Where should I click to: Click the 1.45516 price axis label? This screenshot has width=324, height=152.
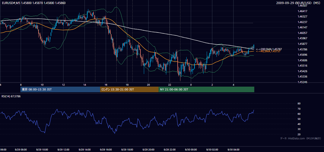302,66
